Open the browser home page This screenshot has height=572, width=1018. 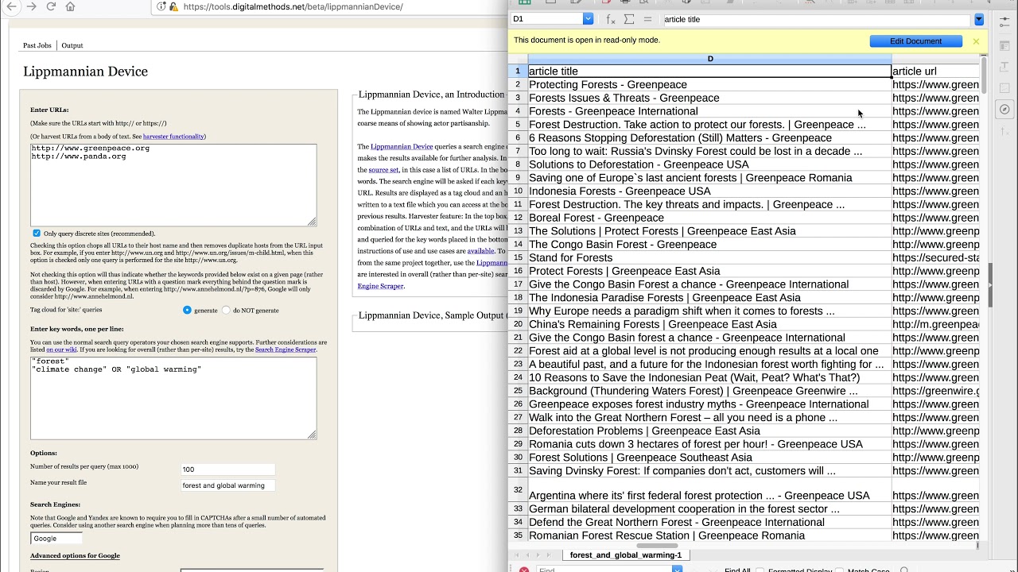(x=70, y=6)
